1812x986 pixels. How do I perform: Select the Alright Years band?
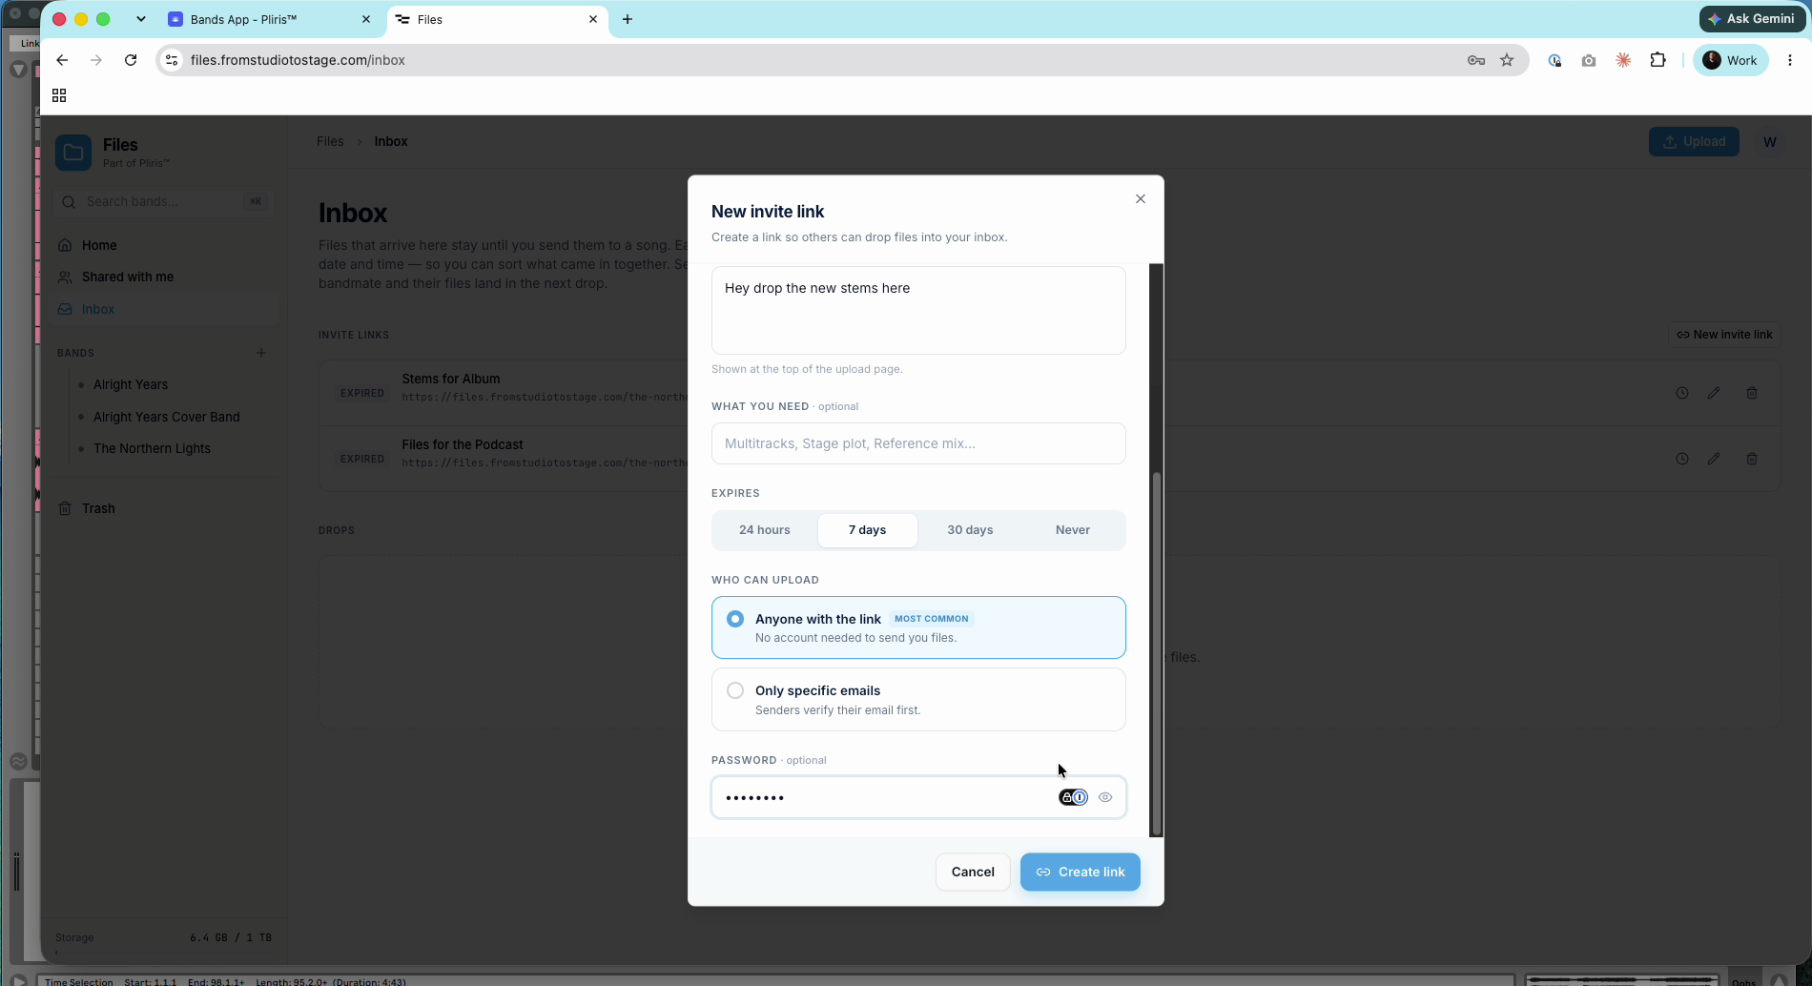pyautogui.click(x=131, y=384)
